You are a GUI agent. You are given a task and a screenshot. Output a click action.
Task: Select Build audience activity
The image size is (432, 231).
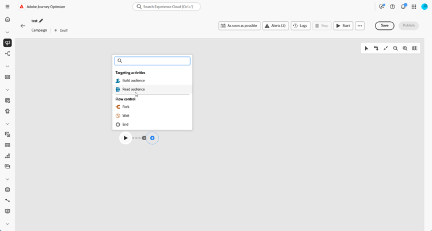click(153, 80)
